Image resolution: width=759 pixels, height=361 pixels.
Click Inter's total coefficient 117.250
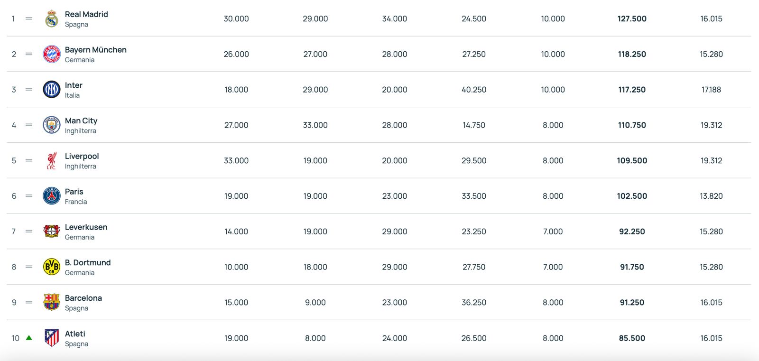click(632, 90)
